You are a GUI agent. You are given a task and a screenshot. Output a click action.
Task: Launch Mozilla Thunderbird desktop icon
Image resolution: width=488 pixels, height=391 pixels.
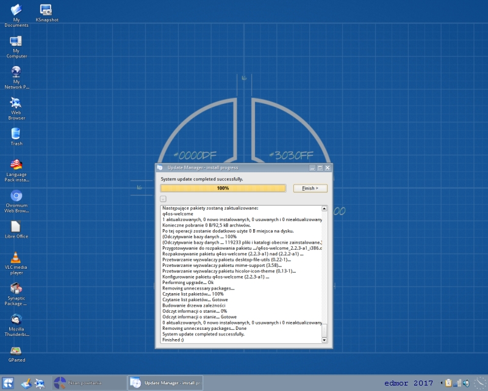[x=16, y=325]
